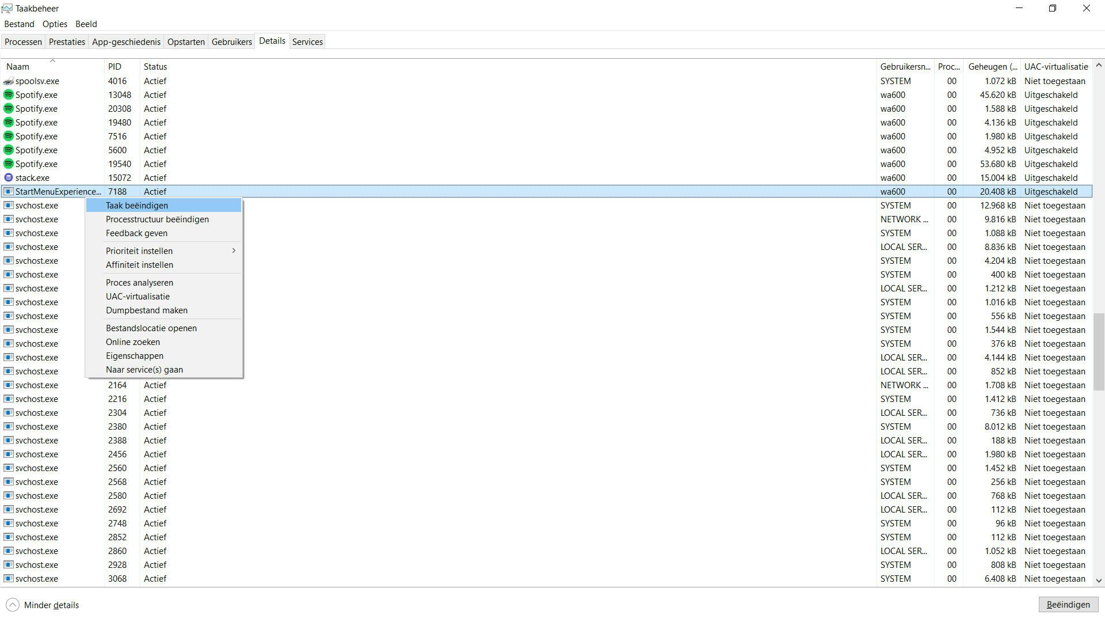Click the Taakbeheer title bar app icon
The height and width of the screenshot is (622, 1105).
point(7,9)
